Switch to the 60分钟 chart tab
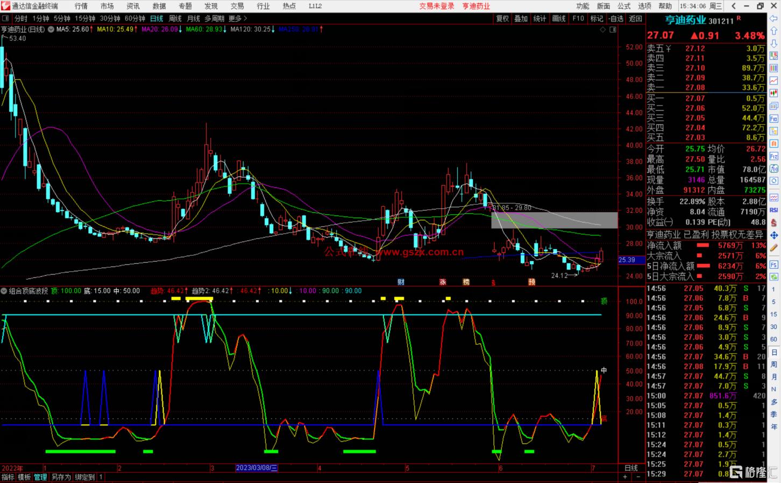The image size is (781, 483). click(x=135, y=18)
